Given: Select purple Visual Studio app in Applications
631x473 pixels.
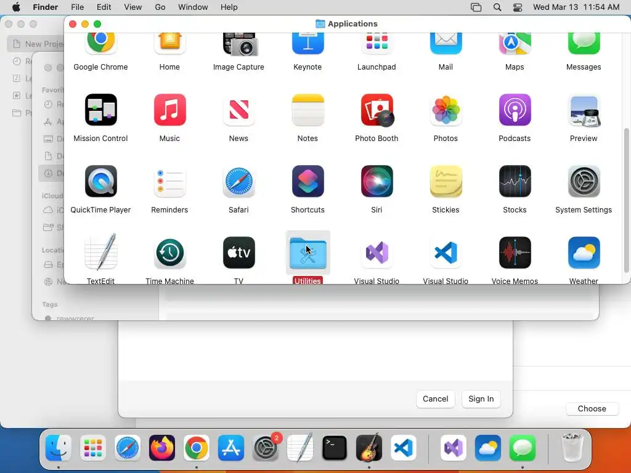Looking at the screenshot, I should 377,253.
